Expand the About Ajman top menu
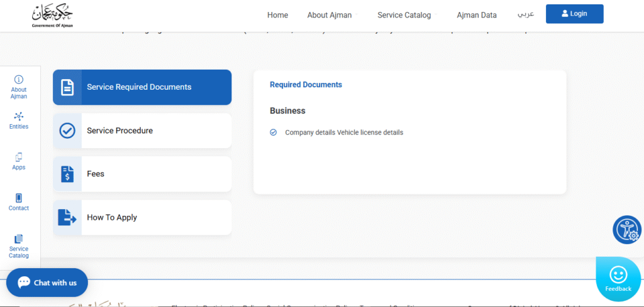 (330, 15)
